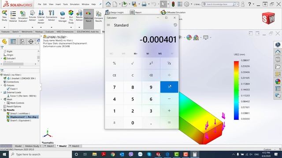This screenshot has height=158, width=282.
Task: Expand the Mesh Controls node
Action: pyautogui.click(x=5, y=103)
